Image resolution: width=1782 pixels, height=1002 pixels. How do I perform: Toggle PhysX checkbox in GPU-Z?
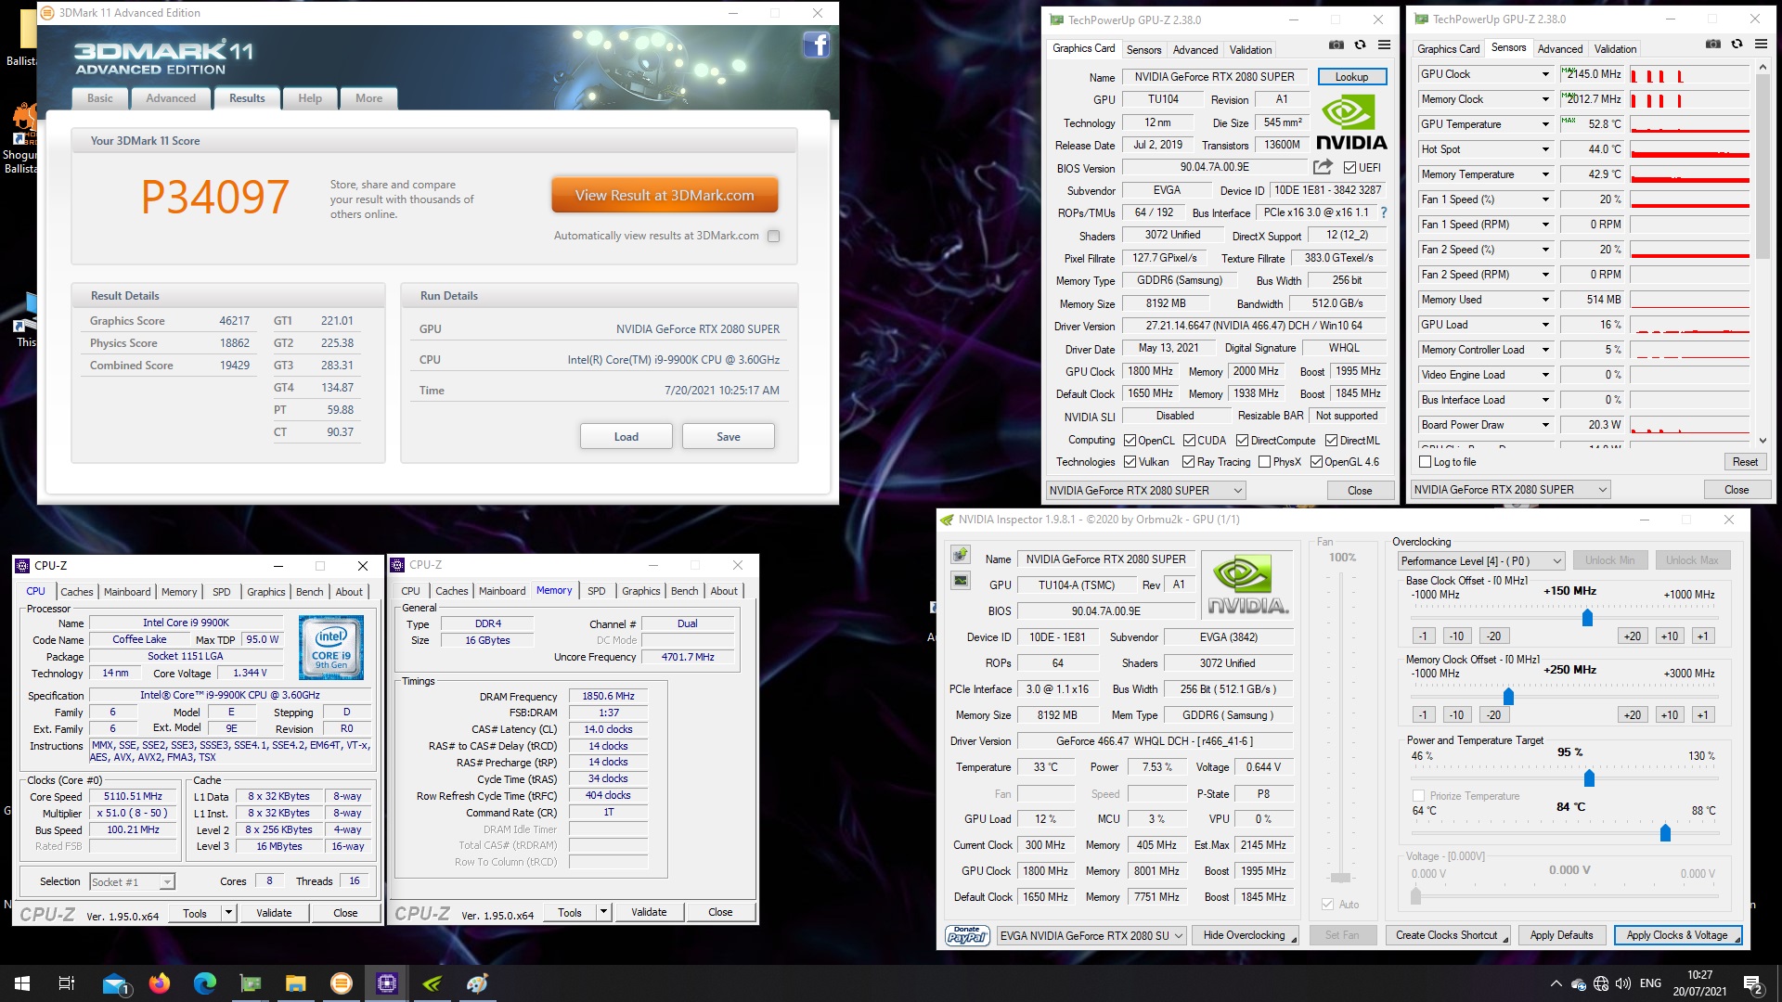[x=1264, y=462]
